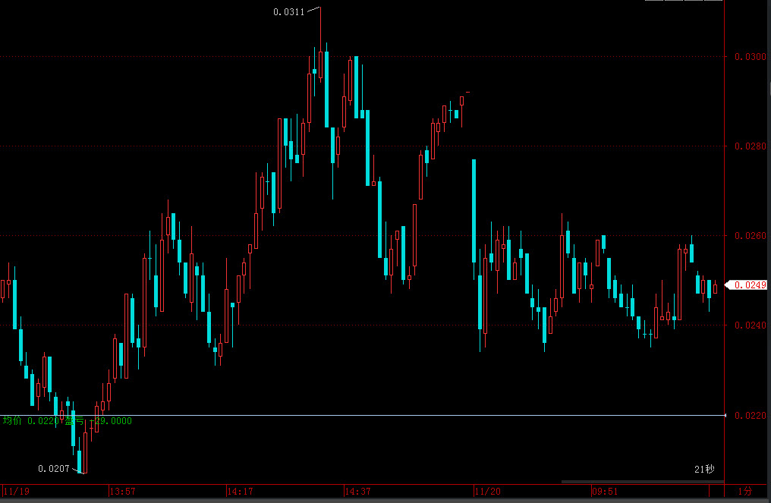Click the horizontal chart scrollbar thumb
The width and height of the screenshot is (771, 503).
point(643,482)
